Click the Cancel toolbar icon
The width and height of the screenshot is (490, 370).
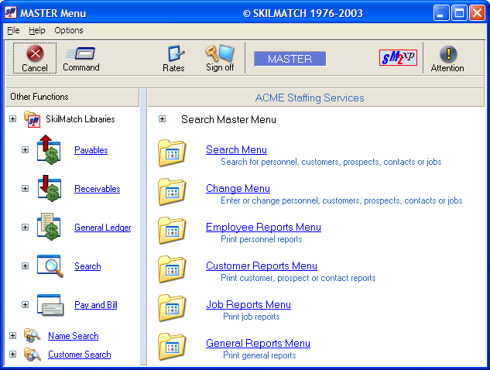(35, 55)
